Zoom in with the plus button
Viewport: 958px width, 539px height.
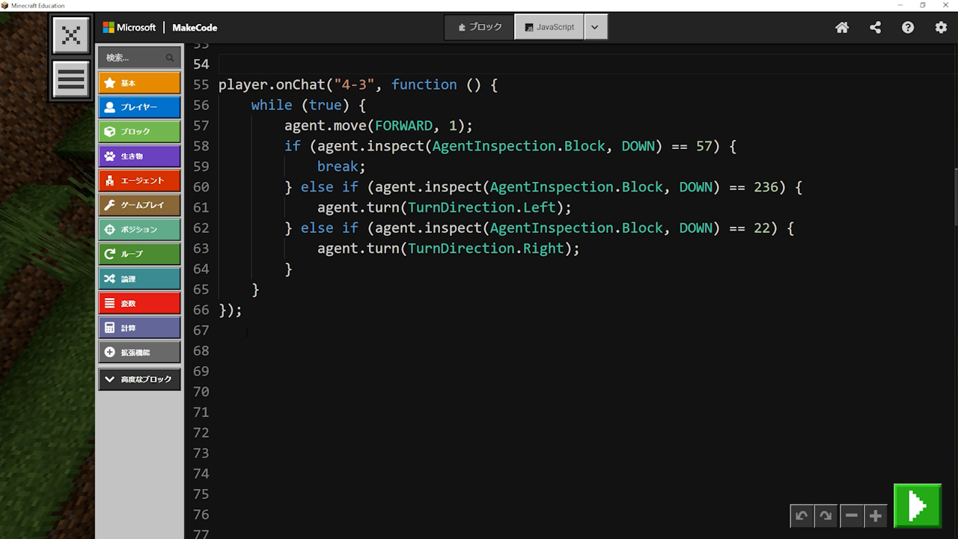tap(875, 516)
